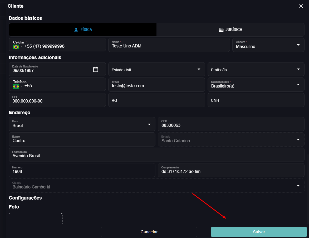
Task: Click the CEP input field
Action: tap(231, 124)
